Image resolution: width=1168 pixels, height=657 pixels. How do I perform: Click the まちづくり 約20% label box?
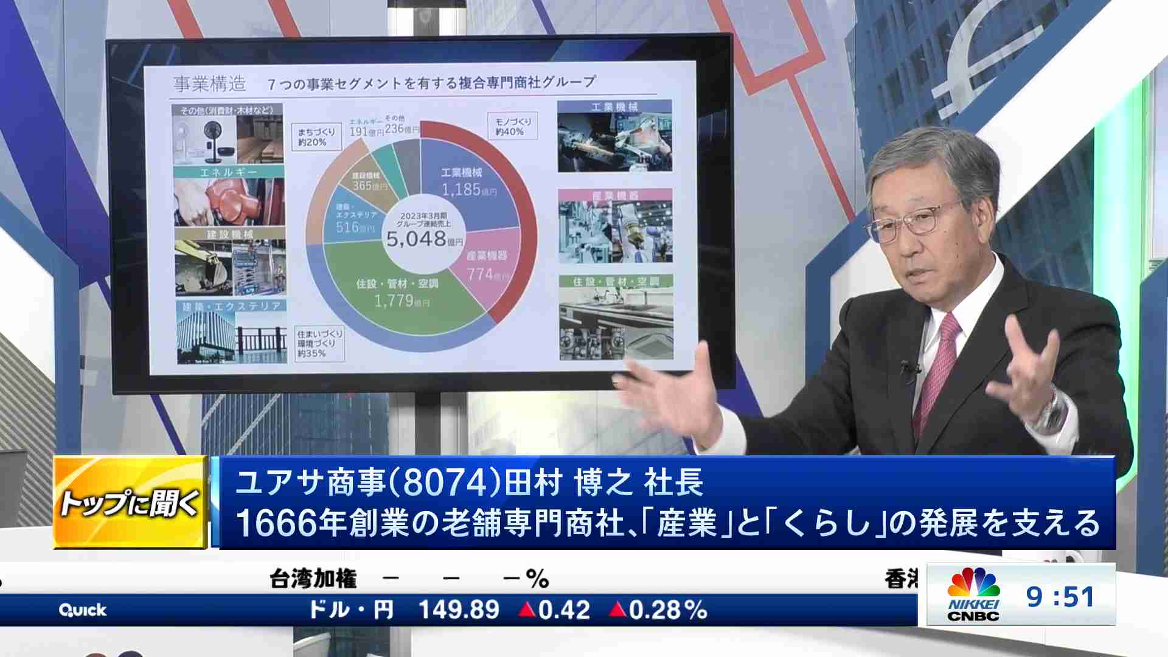(316, 137)
